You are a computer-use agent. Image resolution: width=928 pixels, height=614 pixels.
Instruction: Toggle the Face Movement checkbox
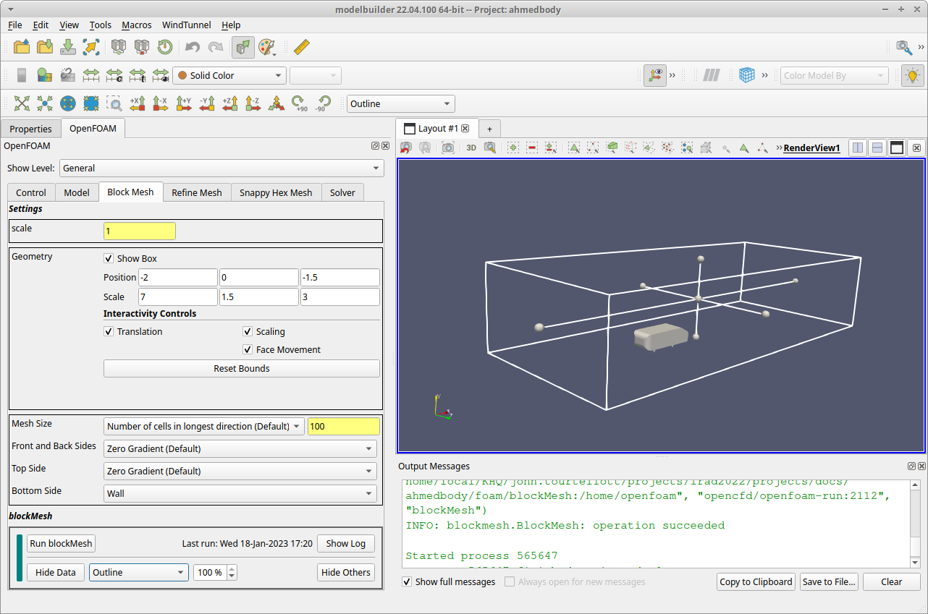point(248,349)
